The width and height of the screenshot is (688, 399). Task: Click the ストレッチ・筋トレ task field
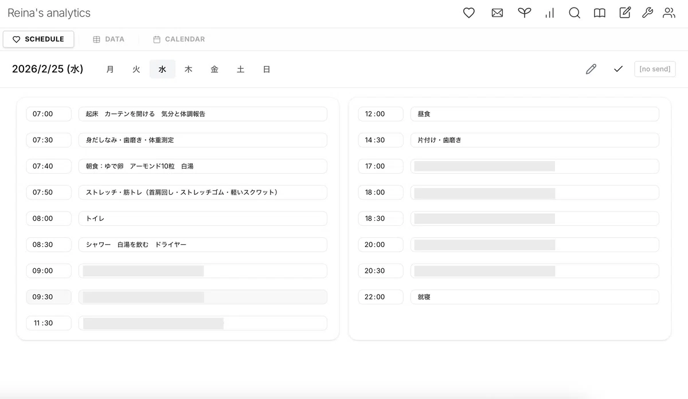(x=203, y=192)
